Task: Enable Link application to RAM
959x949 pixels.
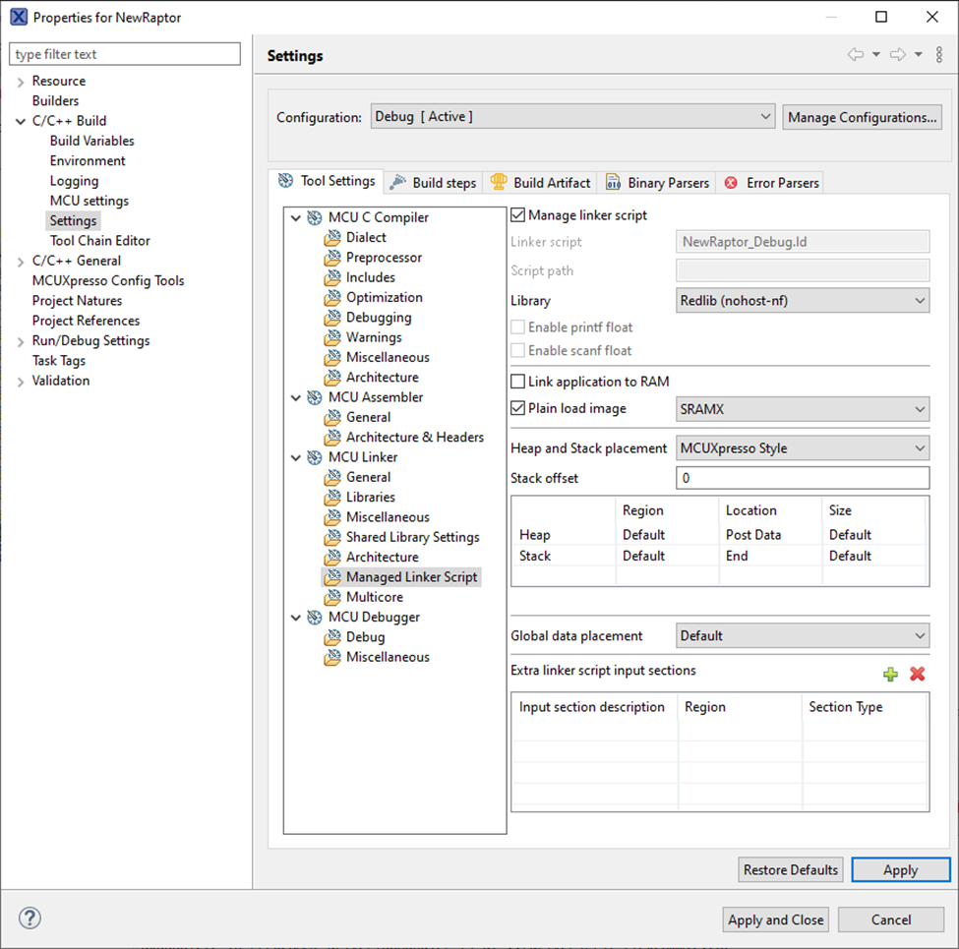Action: tap(516, 382)
